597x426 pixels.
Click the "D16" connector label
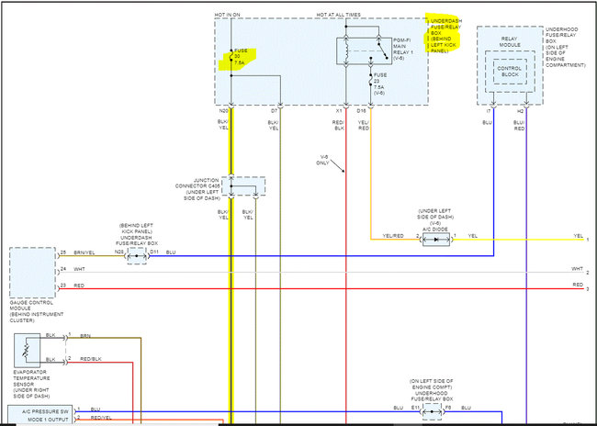[361, 111]
